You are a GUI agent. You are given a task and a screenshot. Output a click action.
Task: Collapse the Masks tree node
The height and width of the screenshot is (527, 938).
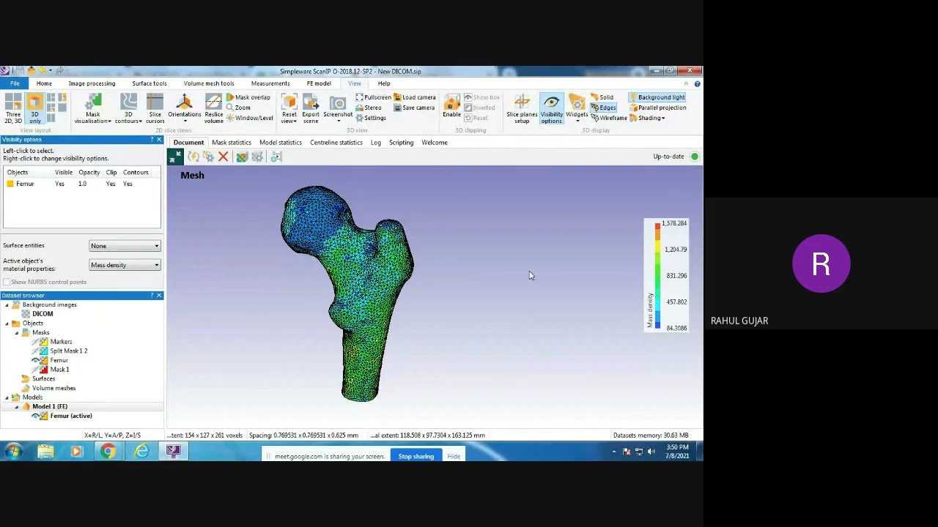point(17,332)
